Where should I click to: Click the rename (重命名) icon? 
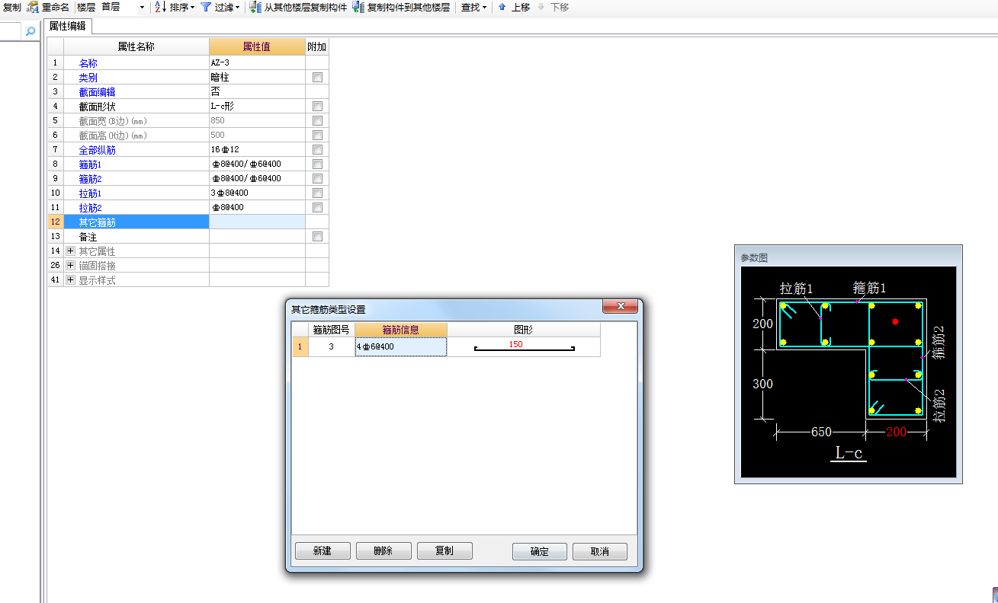32,7
